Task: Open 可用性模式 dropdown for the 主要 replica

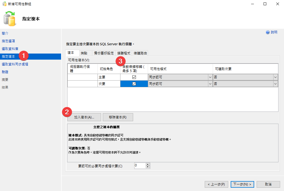Action: pyautogui.click(x=210, y=77)
